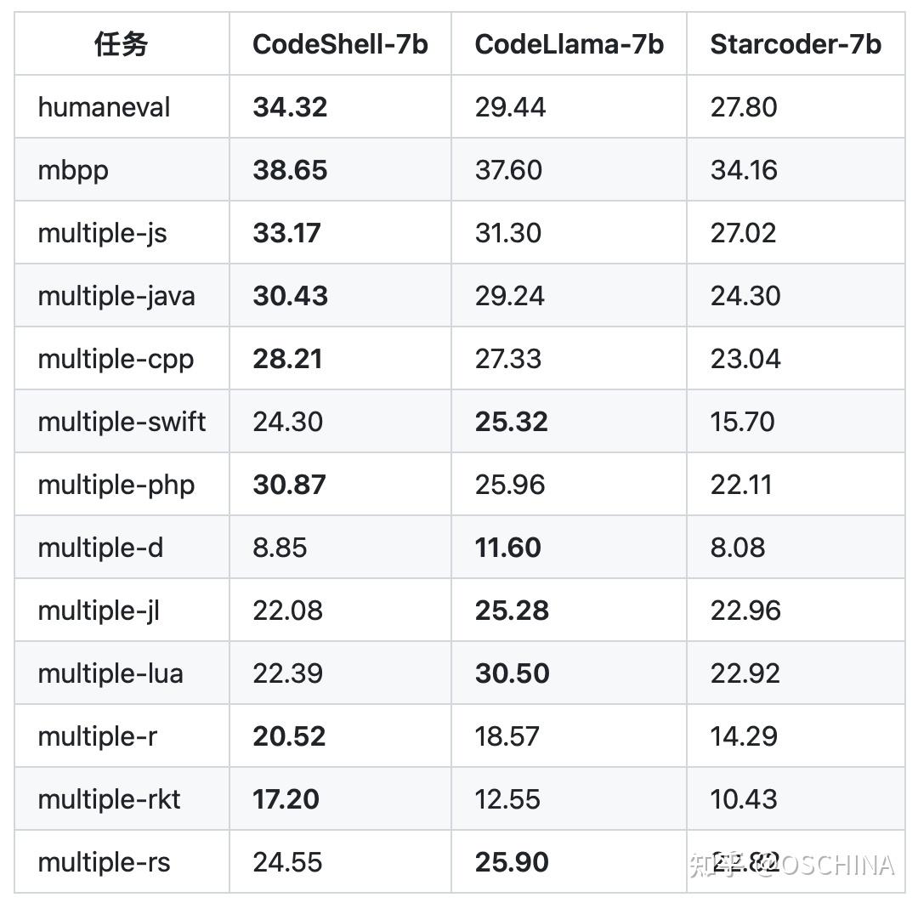The height and width of the screenshot is (903, 918).
Task: Click the bold 11.60 multiple-d score
Action: (x=507, y=548)
